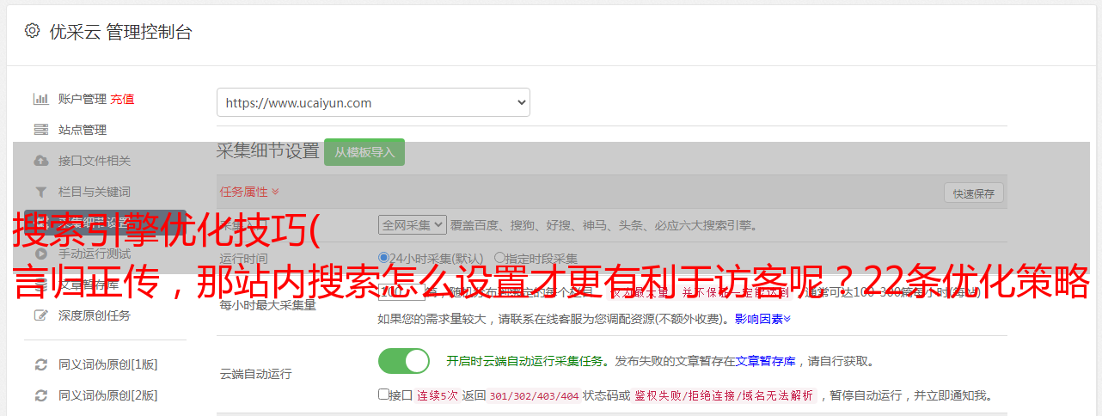This screenshot has height=416, width=1102.
Task: Click the cloud icon for 接口文件相关
Action: [x=40, y=161]
